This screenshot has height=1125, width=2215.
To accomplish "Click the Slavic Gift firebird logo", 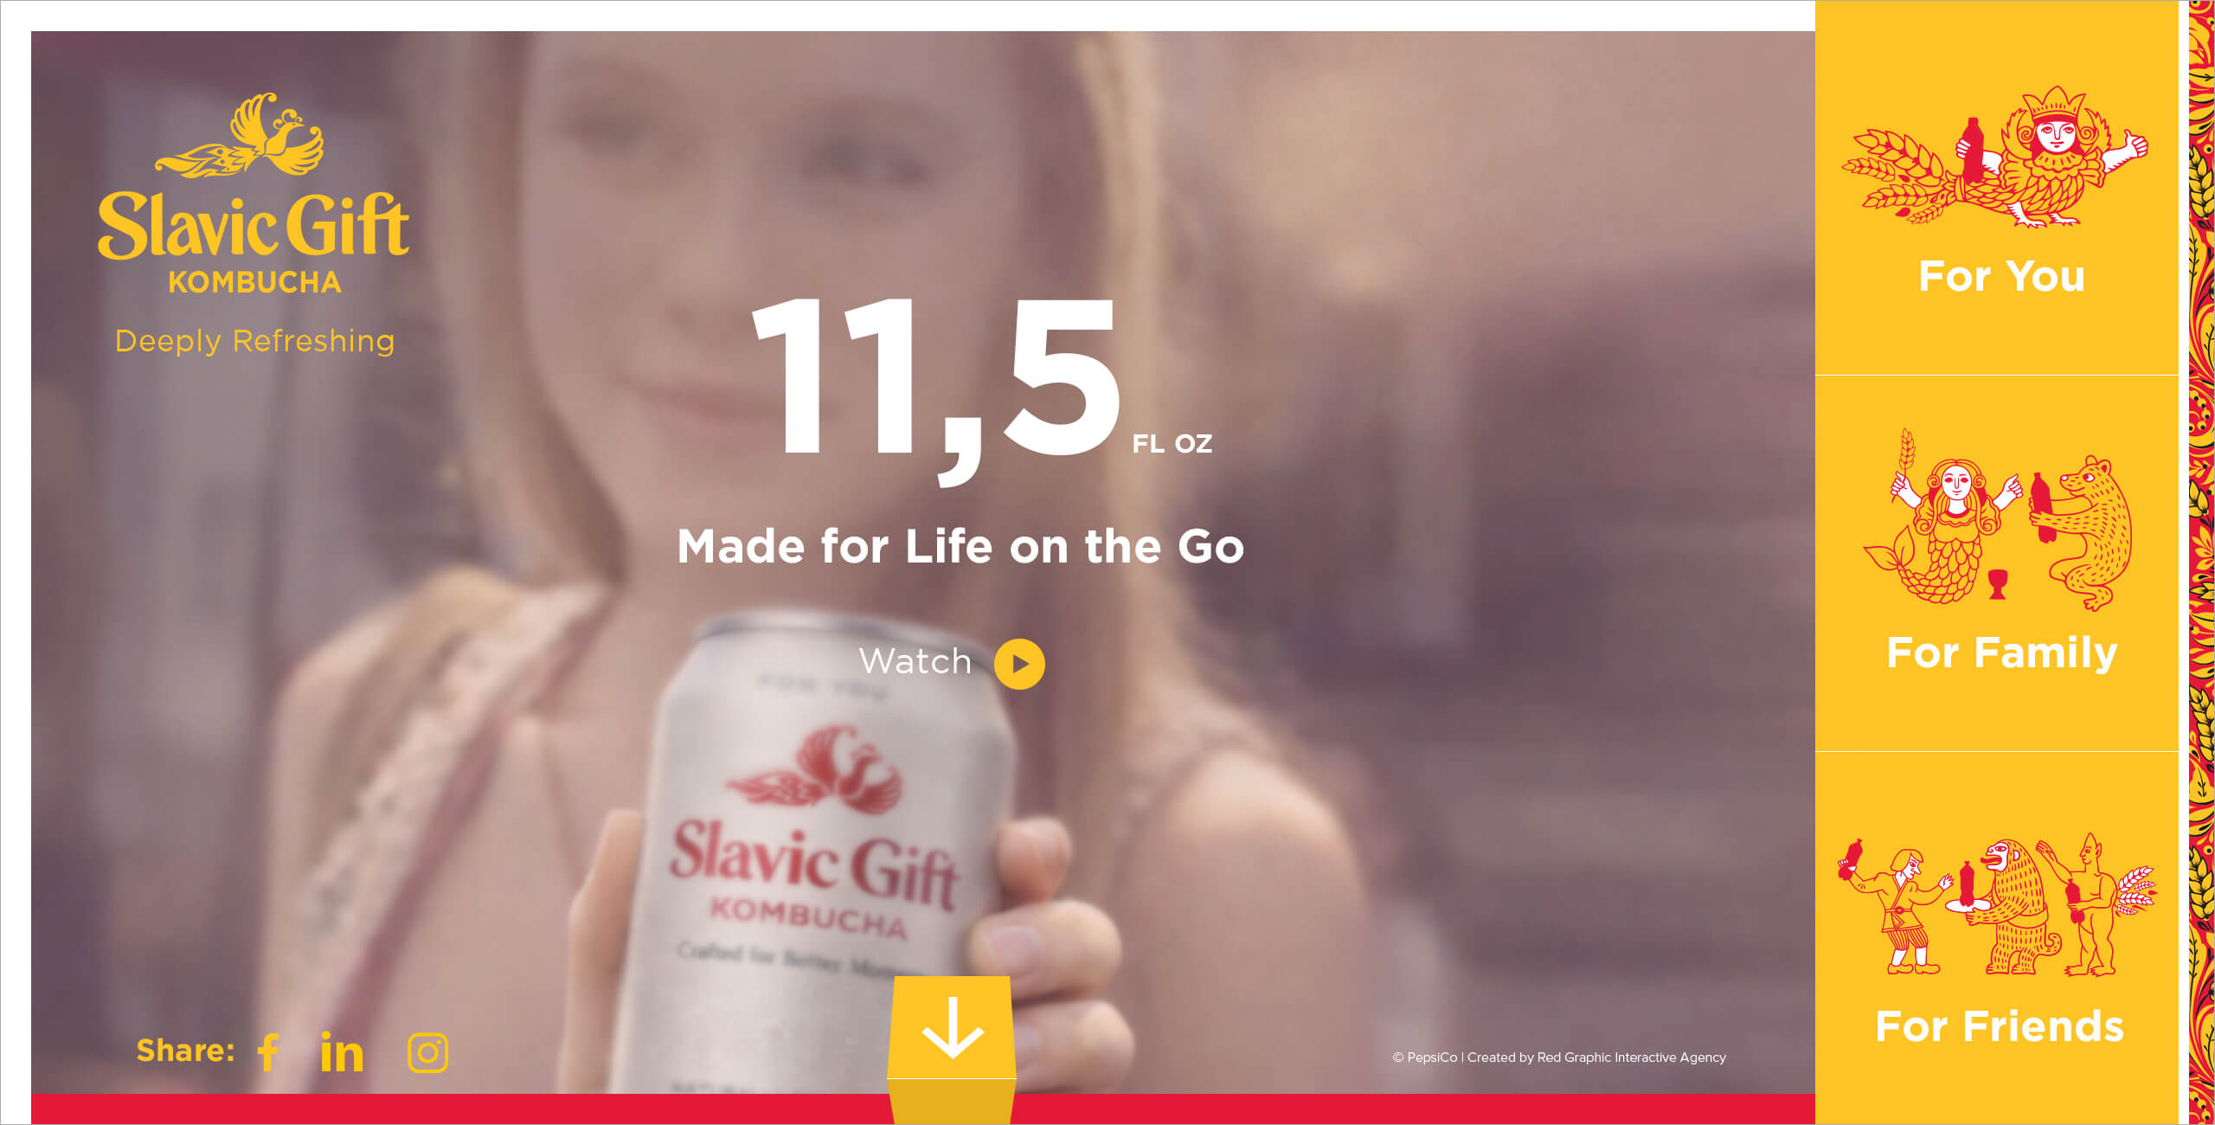I will [x=240, y=135].
